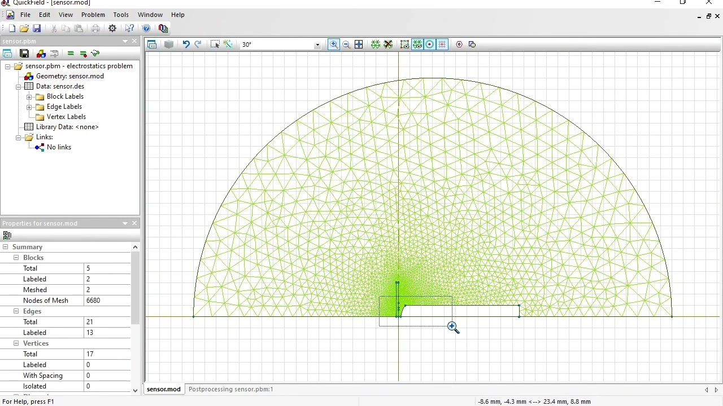723x406 pixels.
Task: Switch to Postprocessing sensor.pbm:1 tab
Action: 231,389
